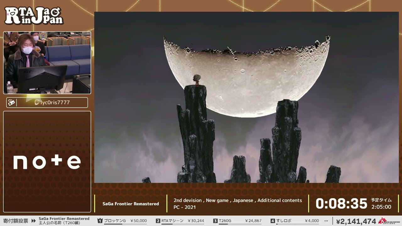Click the double-arrow icon after 寄付額投票
Image resolution: width=402 pixels, height=226 pixels.
[x=34, y=221]
